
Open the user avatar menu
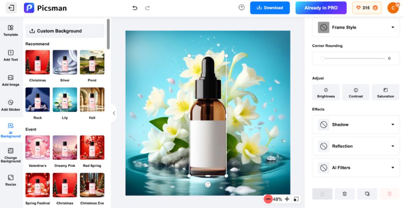point(393,8)
